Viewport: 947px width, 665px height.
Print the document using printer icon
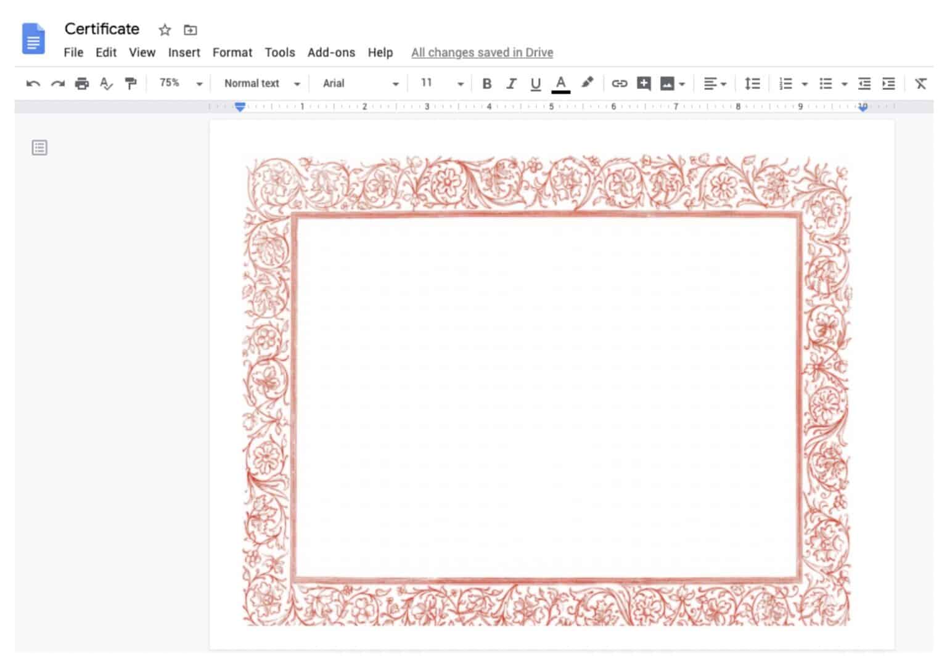pyautogui.click(x=82, y=84)
